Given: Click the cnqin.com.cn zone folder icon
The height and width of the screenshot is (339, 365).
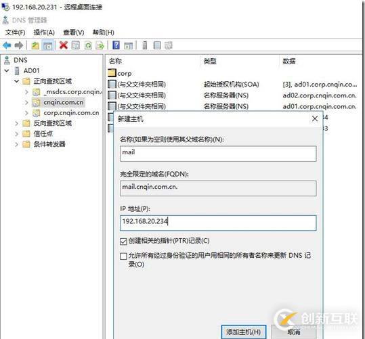Looking at the screenshot, I should [36, 102].
